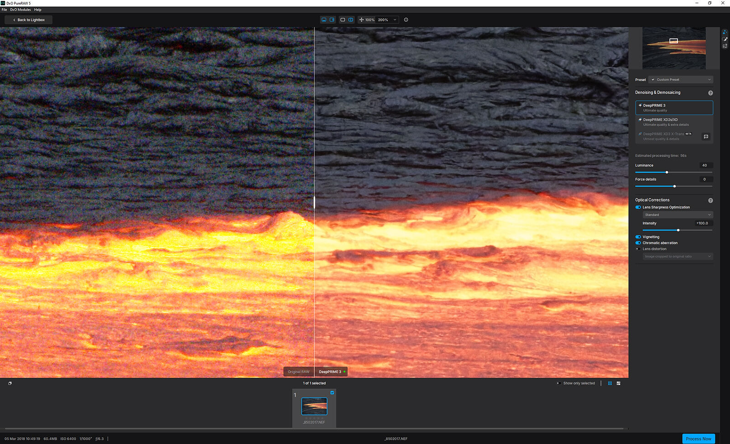Open Image cropped to original ratio dropdown
This screenshot has height=444, width=730.
tap(678, 256)
